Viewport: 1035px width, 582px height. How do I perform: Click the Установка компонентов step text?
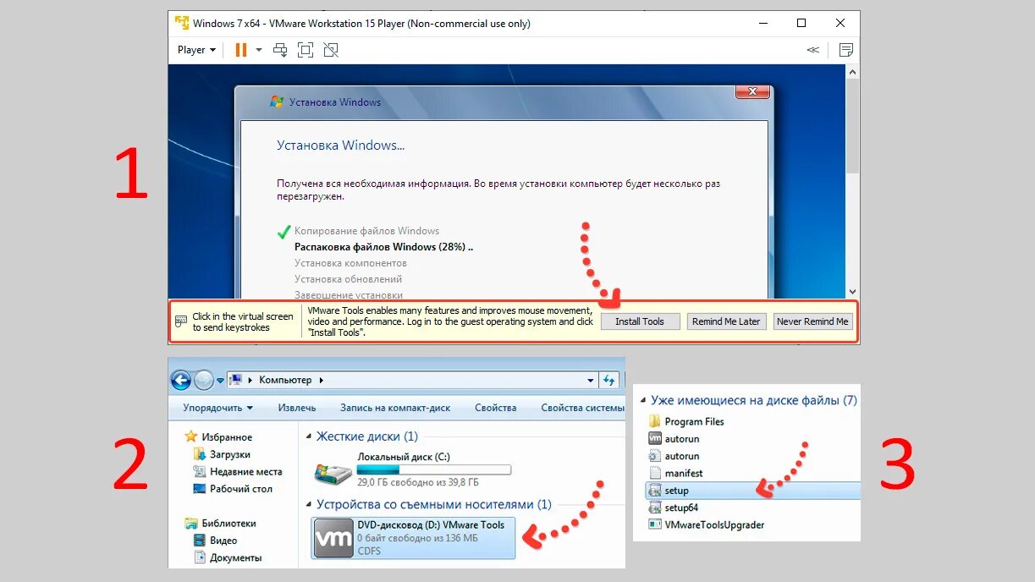coord(350,263)
